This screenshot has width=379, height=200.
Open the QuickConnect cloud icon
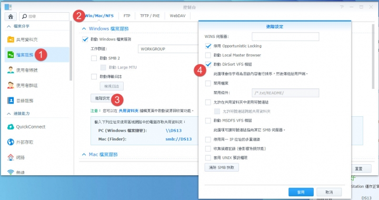11,127
